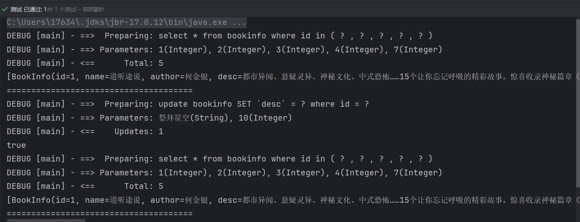Click the select Preparing line directly below 'true'
580x222 pixels.
click(x=220, y=159)
